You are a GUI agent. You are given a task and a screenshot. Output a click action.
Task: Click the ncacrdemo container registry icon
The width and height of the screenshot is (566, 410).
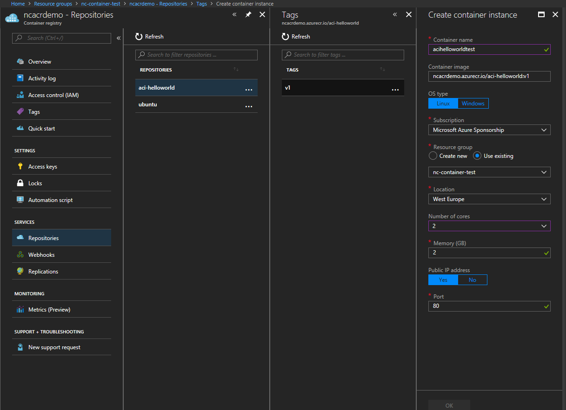(12, 18)
